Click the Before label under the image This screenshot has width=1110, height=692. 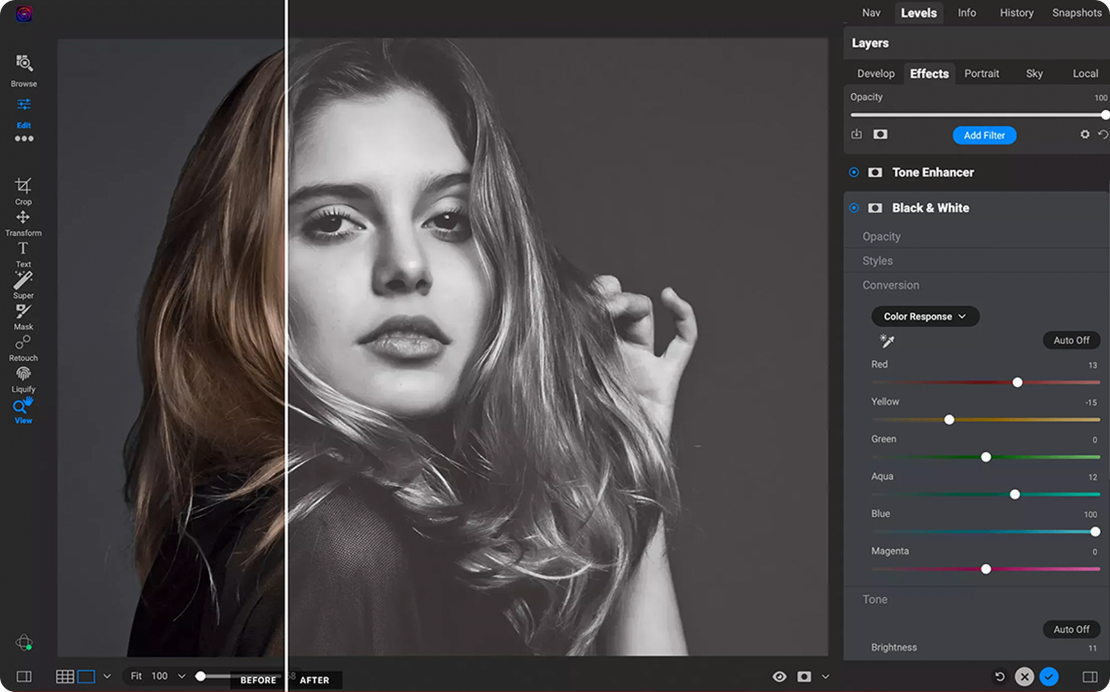(258, 680)
